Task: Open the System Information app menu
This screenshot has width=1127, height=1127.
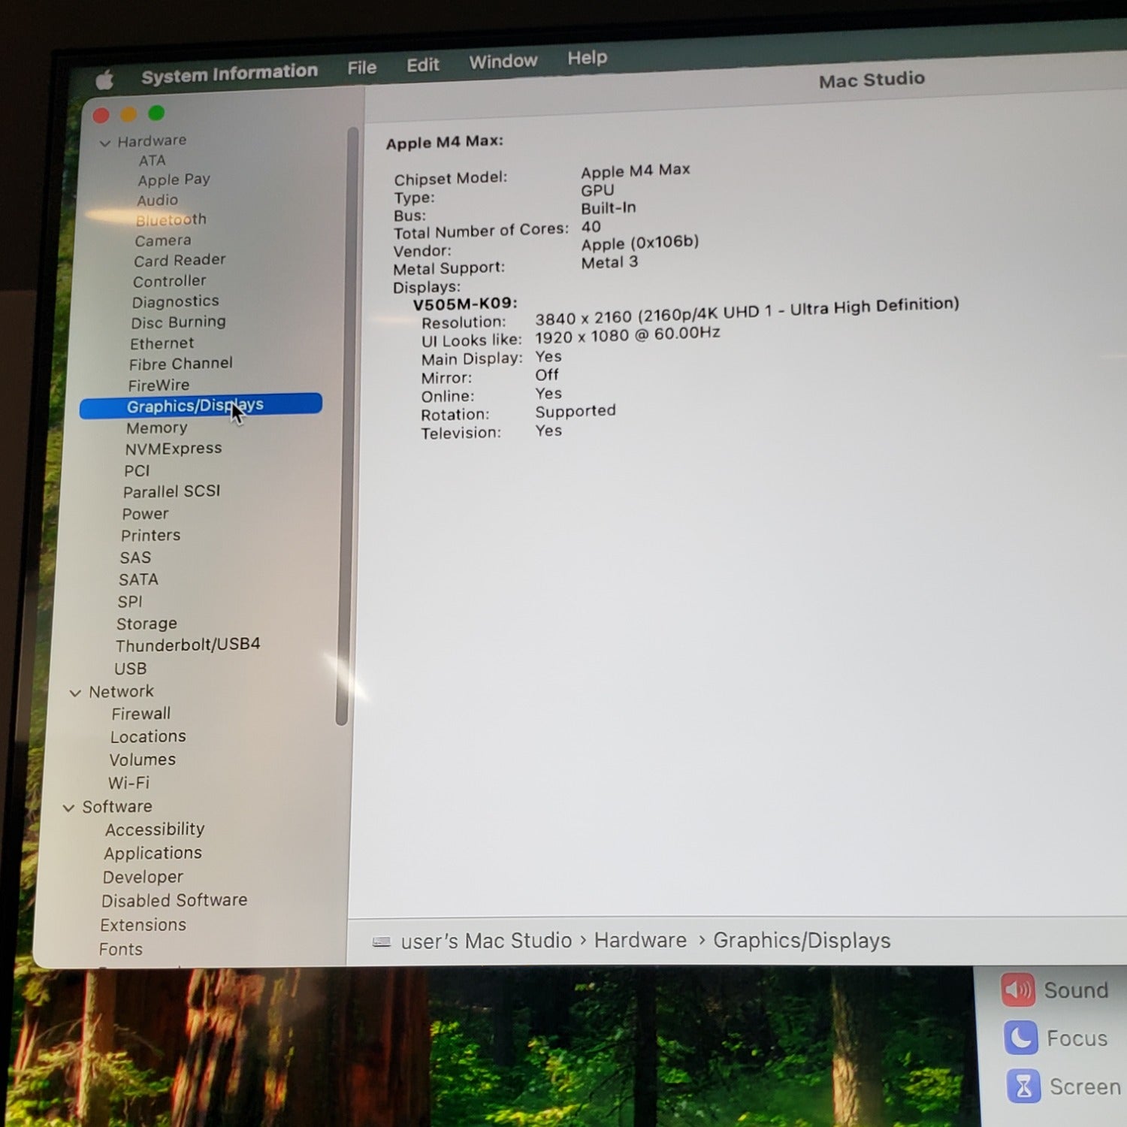Action: pyautogui.click(x=229, y=74)
